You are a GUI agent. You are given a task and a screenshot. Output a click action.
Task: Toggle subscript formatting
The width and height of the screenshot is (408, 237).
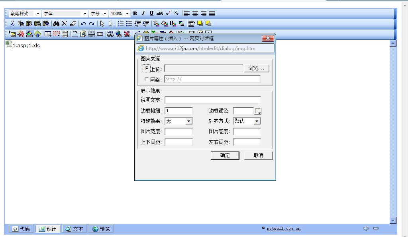click(x=177, y=14)
